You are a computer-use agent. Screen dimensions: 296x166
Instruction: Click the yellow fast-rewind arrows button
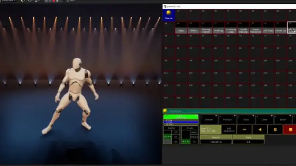point(244,130)
